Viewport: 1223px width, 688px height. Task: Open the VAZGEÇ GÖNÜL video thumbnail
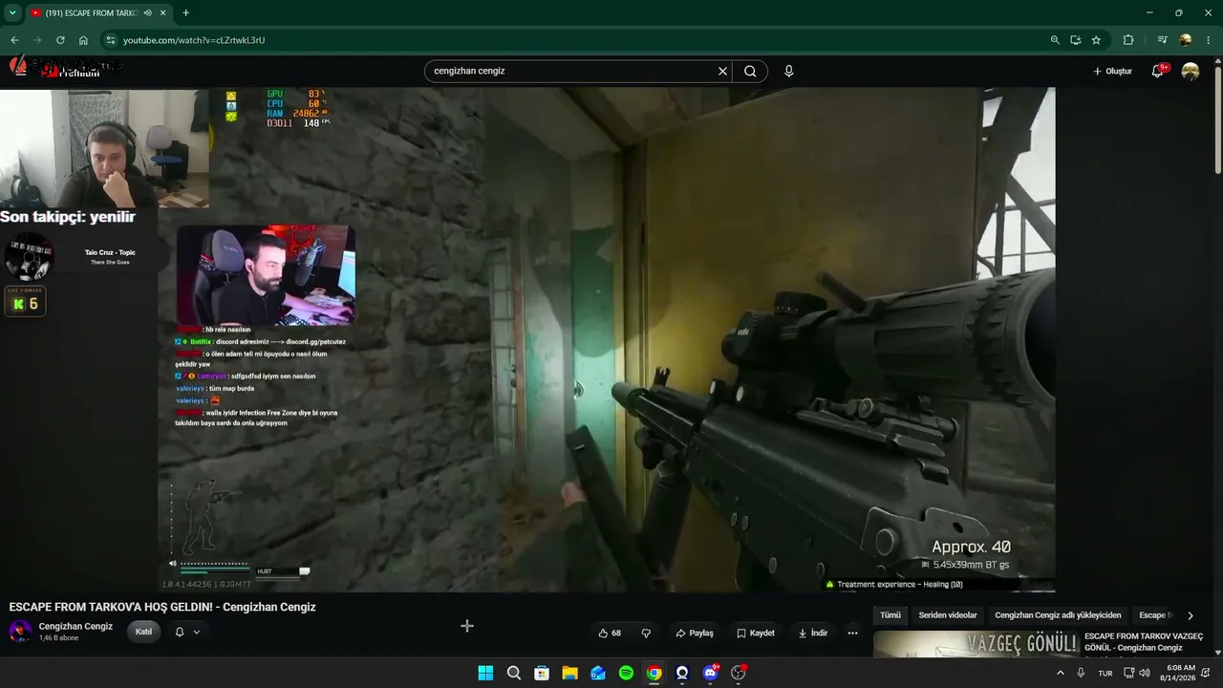click(x=976, y=644)
